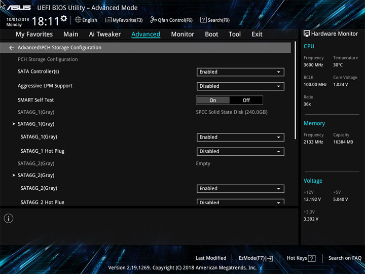Click the Voltage heading in Hardware Monitor
The height and width of the screenshot is (274, 365).
tap(313, 181)
